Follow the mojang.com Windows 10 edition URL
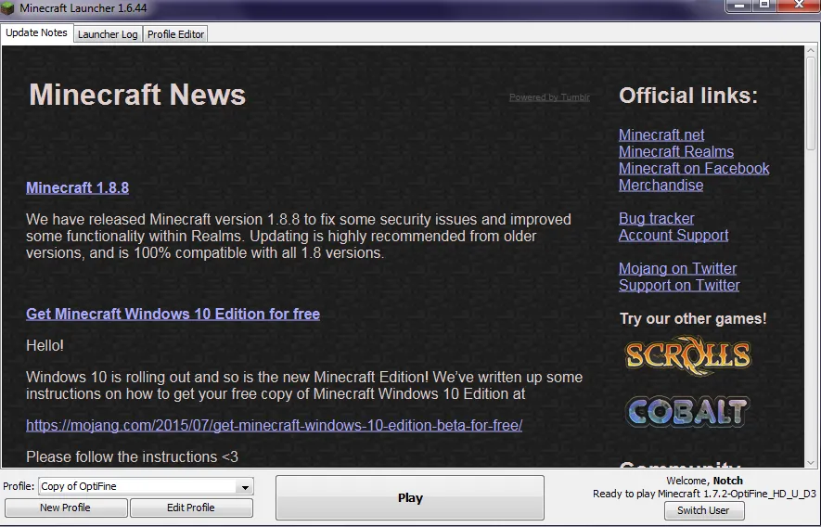The image size is (821, 527). (x=275, y=425)
